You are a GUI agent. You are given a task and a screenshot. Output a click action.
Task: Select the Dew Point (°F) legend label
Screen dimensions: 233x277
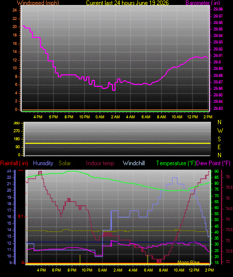point(213,163)
